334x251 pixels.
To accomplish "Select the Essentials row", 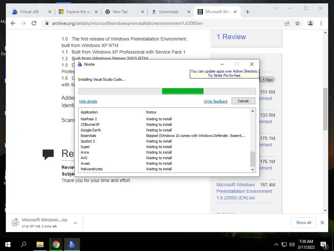I will pos(164,136).
